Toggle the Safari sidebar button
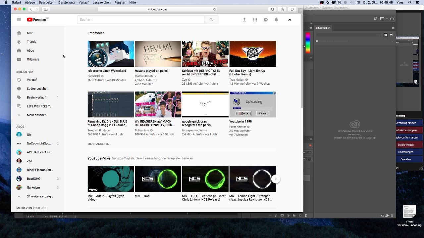 coord(46,9)
